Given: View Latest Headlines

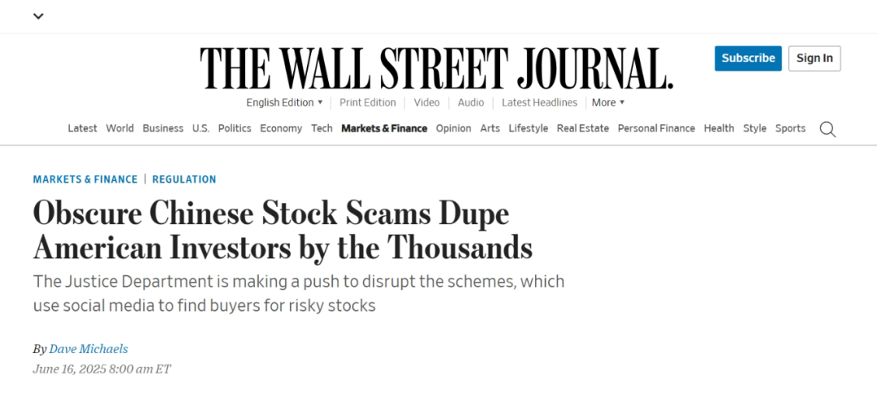Looking at the screenshot, I should point(539,102).
